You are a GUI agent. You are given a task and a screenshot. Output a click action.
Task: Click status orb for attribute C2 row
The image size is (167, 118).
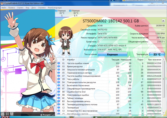pyautogui.click(x=59, y=108)
